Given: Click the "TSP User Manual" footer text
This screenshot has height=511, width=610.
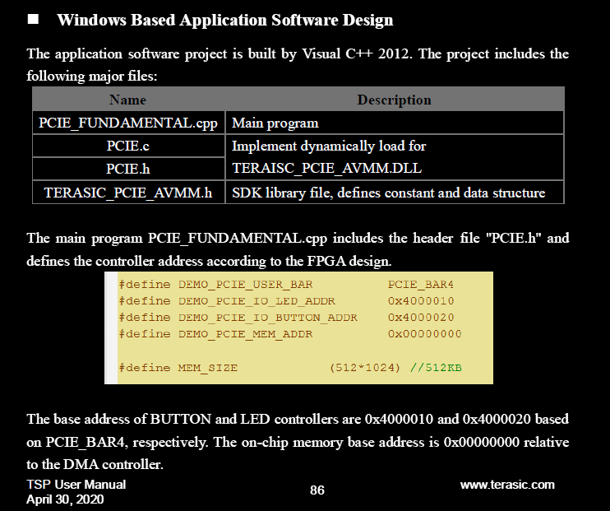Looking at the screenshot, I should [x=76, y=485].
